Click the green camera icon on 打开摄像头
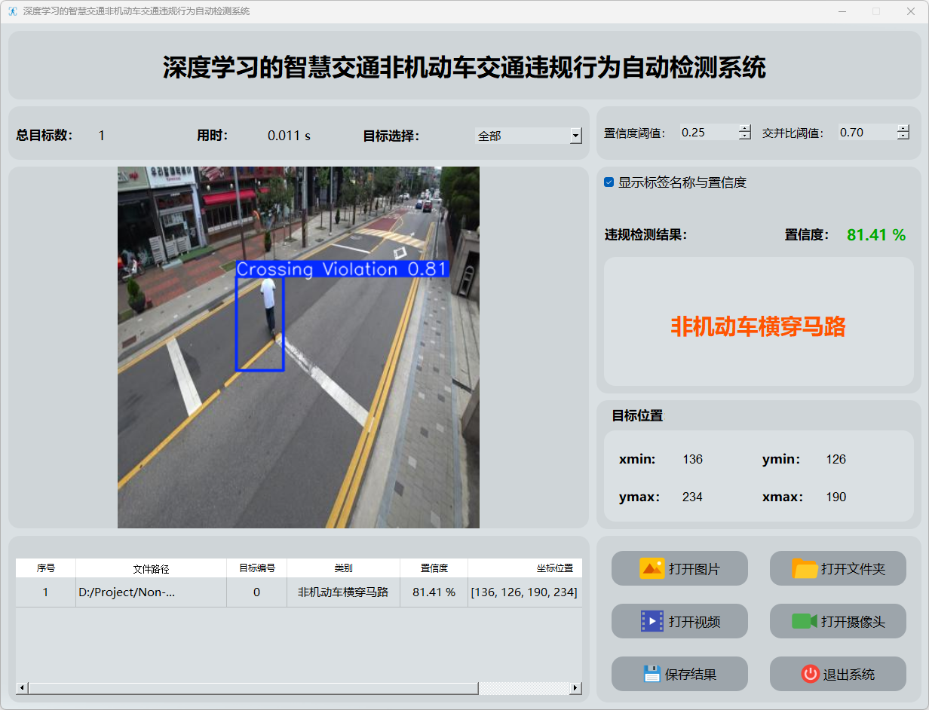The width and height of the screenshot is (929, 710). click(x=805, y=621)
